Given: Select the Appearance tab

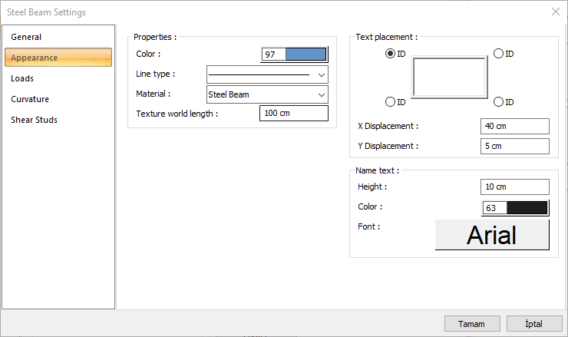Looking at the screenshot, I should (58, 58).
